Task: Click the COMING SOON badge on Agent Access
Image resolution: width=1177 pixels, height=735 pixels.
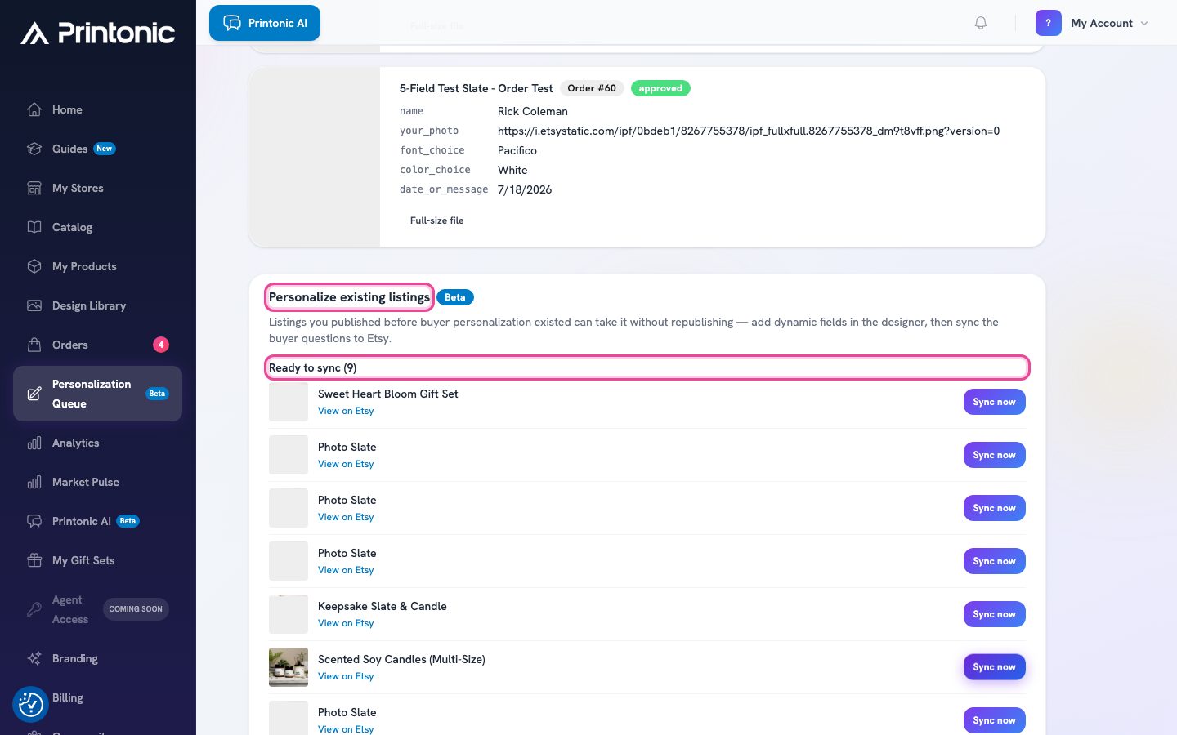Action: pyautogui.click(x=136, y=609)
